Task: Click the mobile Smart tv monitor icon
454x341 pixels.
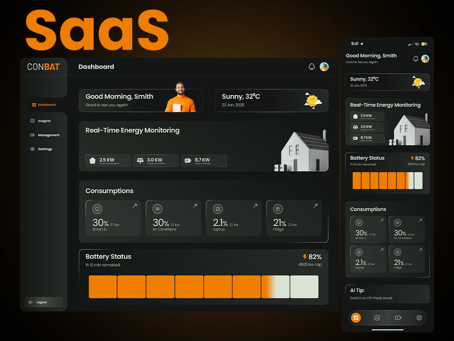Action: [359, 223]
